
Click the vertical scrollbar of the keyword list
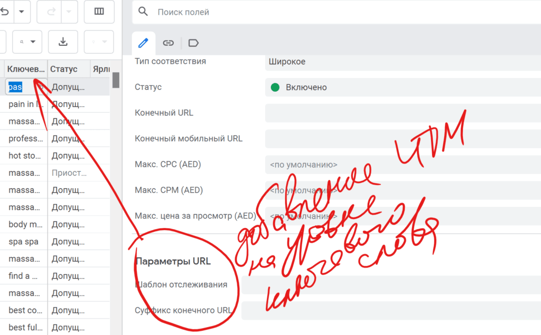click(116, 80)
